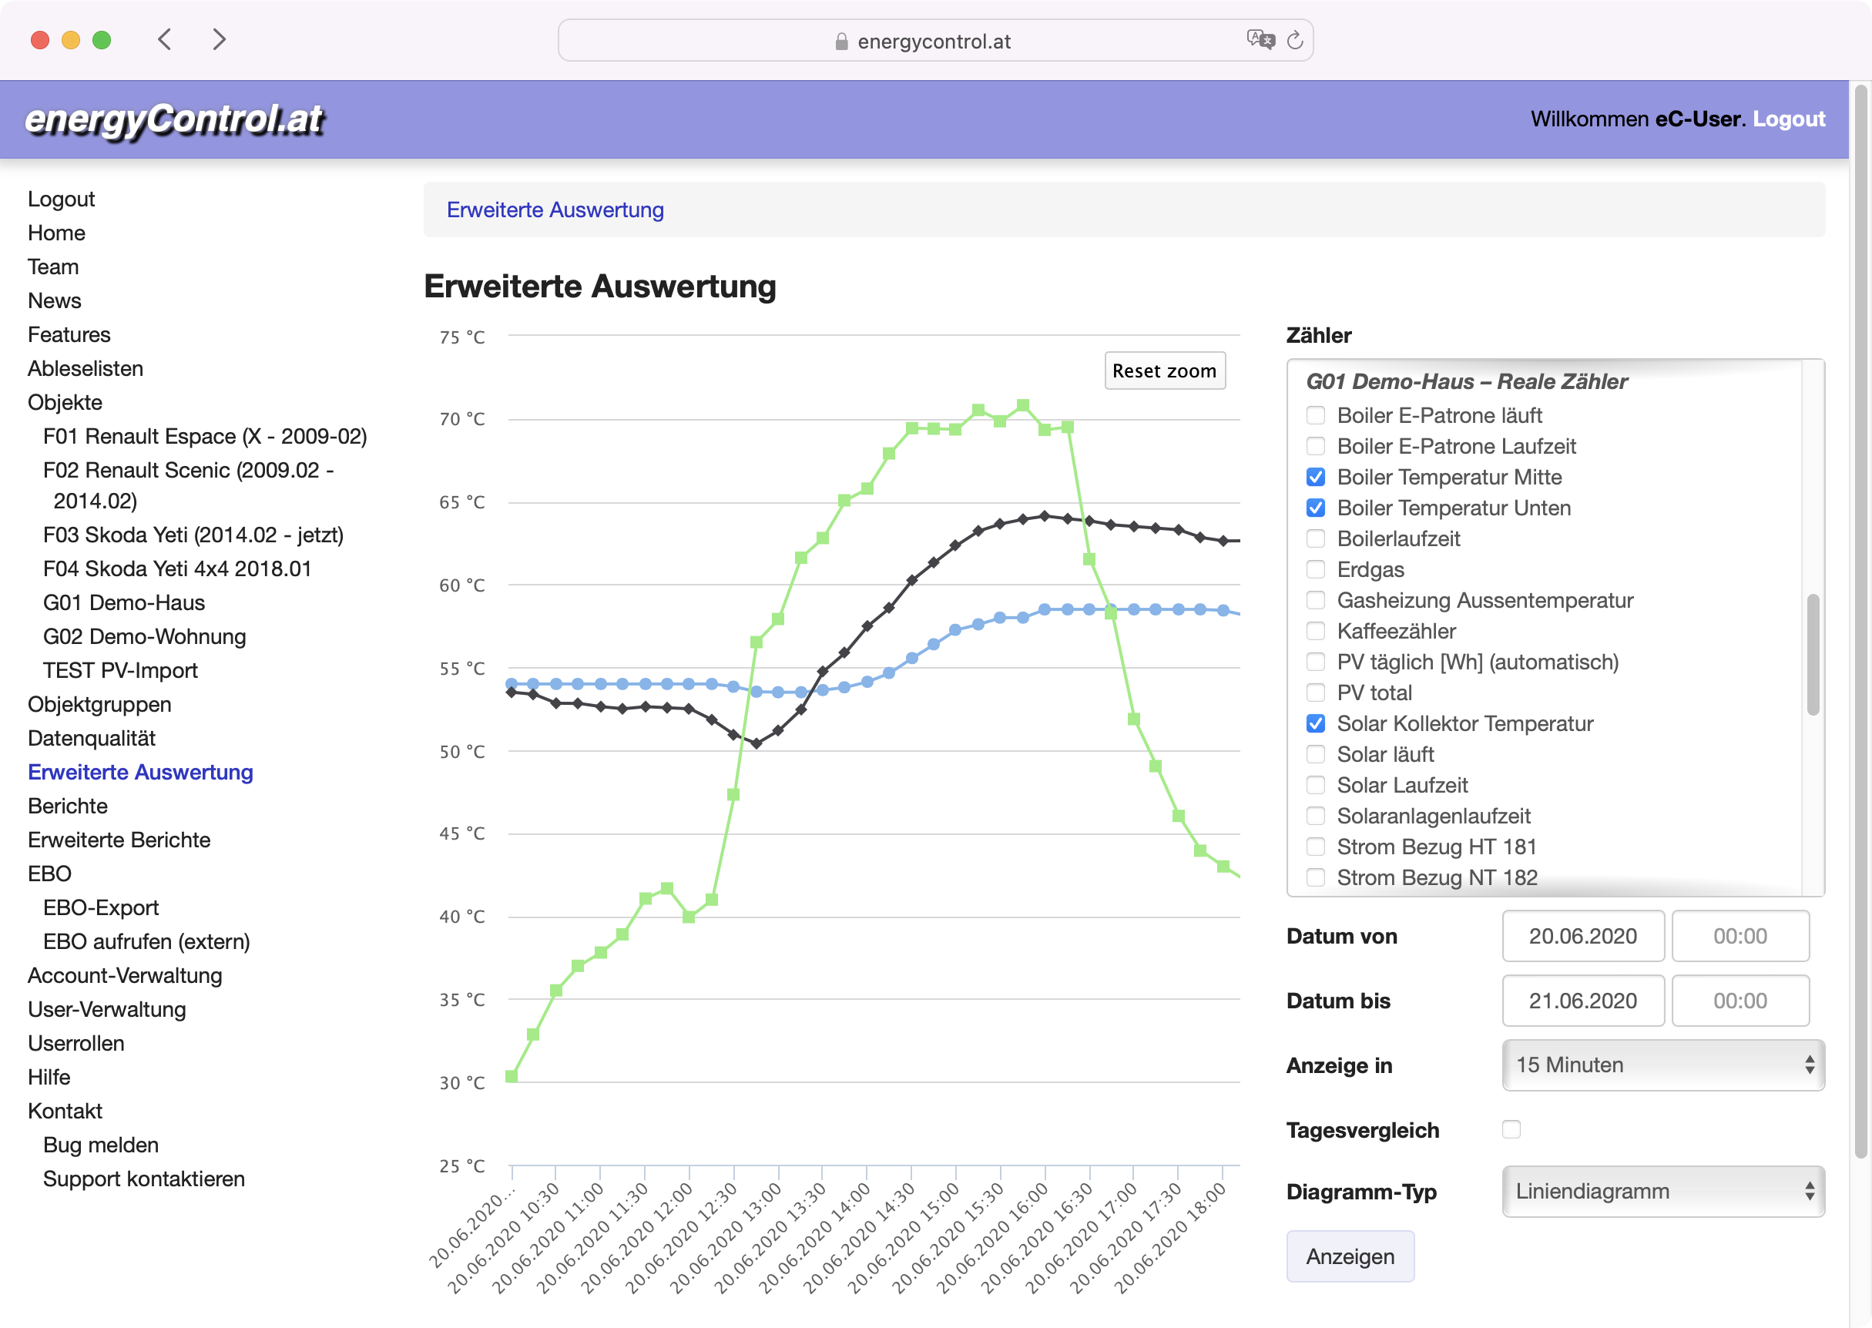Toggle the Tagesvergleich checkbox
The height and width of the screenshot is (1328, 1872).
tap(1511, 1129)
